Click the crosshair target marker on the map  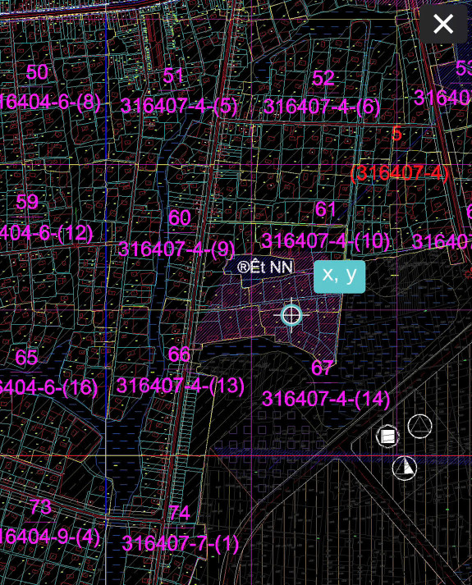(291, 315)
